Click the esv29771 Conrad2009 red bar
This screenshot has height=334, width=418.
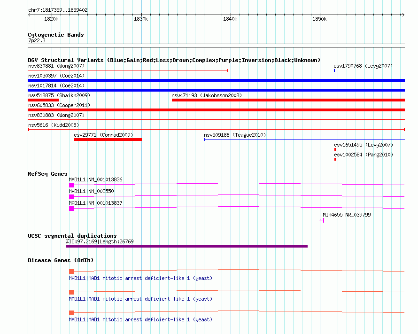(x=108, y=140)
